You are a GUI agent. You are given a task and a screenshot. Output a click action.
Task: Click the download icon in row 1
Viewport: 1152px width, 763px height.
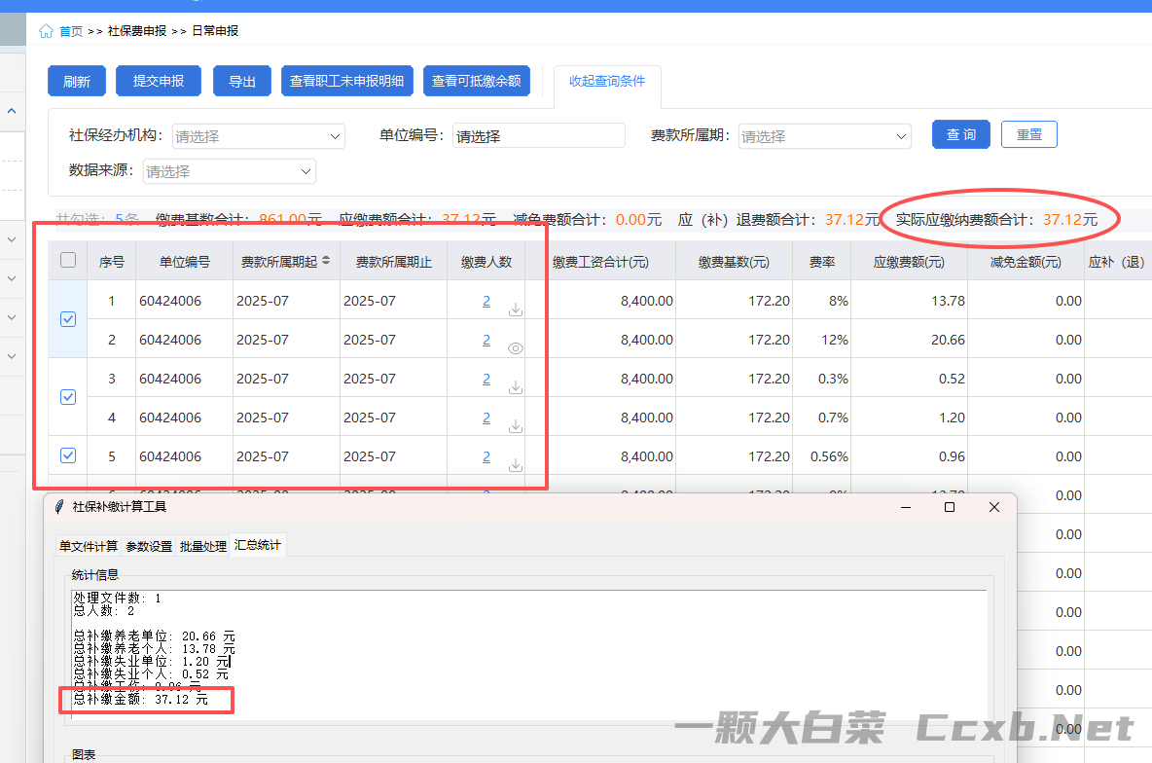click(x=516, y=309)
